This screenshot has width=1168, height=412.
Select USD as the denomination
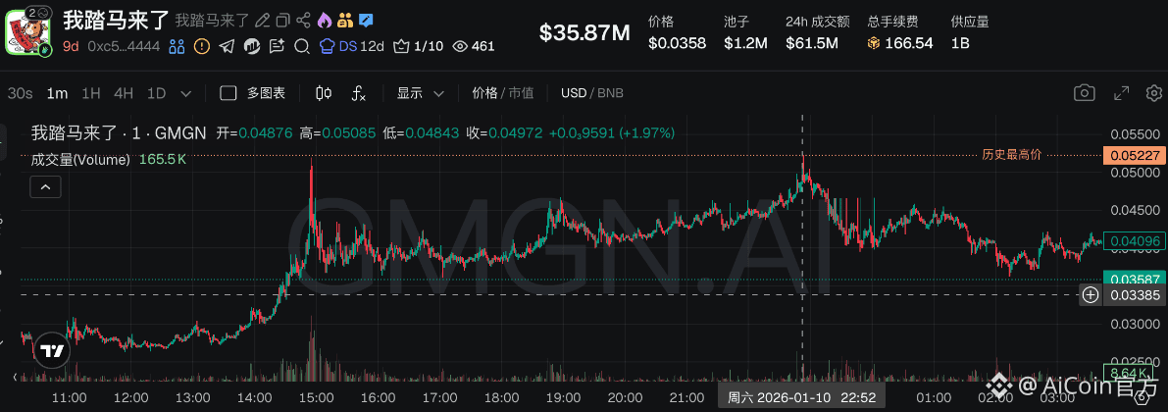pyautogui.click(x=574, y=93)
